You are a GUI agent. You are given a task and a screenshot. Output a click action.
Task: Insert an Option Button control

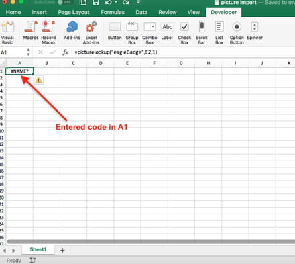[237, 33]
